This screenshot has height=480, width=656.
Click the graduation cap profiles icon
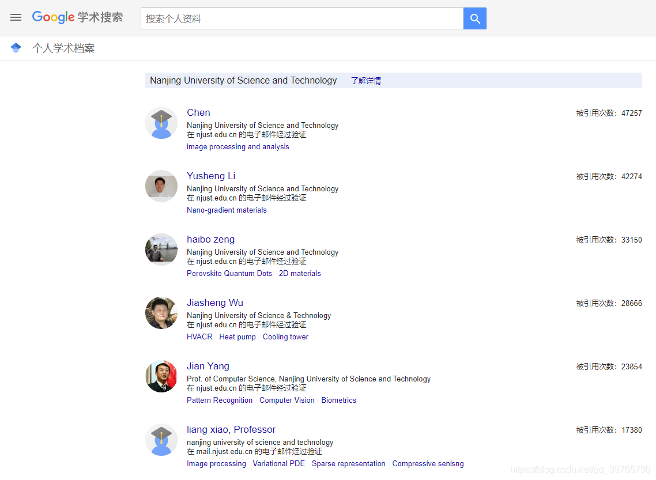click(16, 48)
